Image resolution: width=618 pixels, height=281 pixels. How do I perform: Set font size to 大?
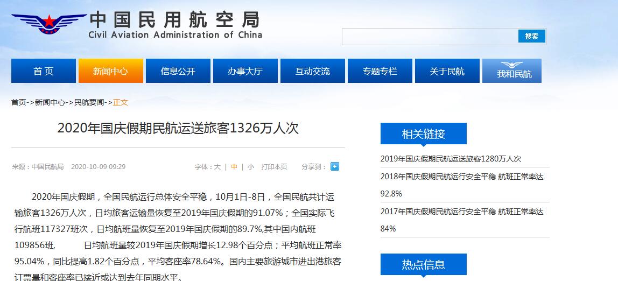[217, 167]
